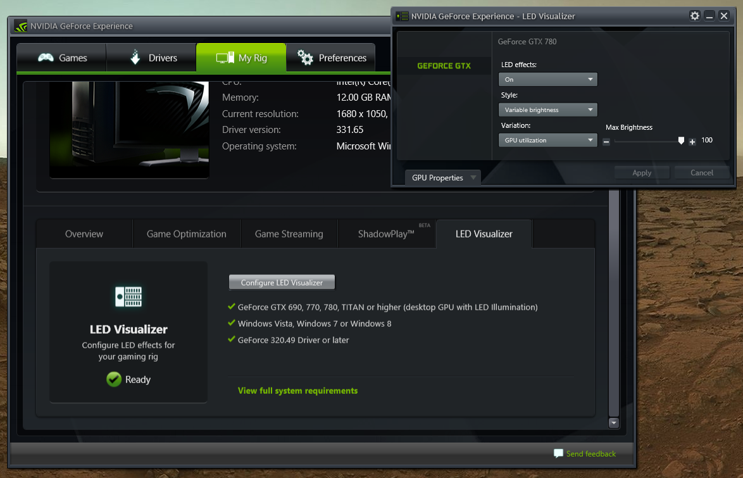The image size is (743, 478).
Task: Select the GEFORCE GTX device entry
Action: coord(444,66)
